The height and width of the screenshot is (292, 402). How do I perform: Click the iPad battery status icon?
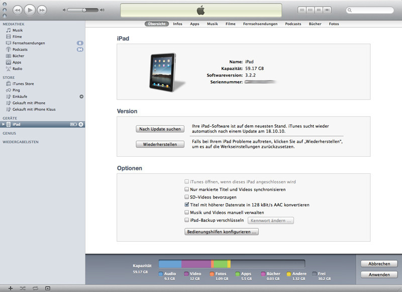point(73,124)
